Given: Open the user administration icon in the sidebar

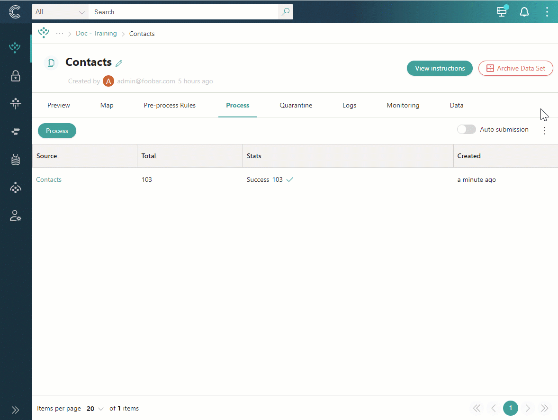Looking at the screenshot, I should [x=16, y=215].
